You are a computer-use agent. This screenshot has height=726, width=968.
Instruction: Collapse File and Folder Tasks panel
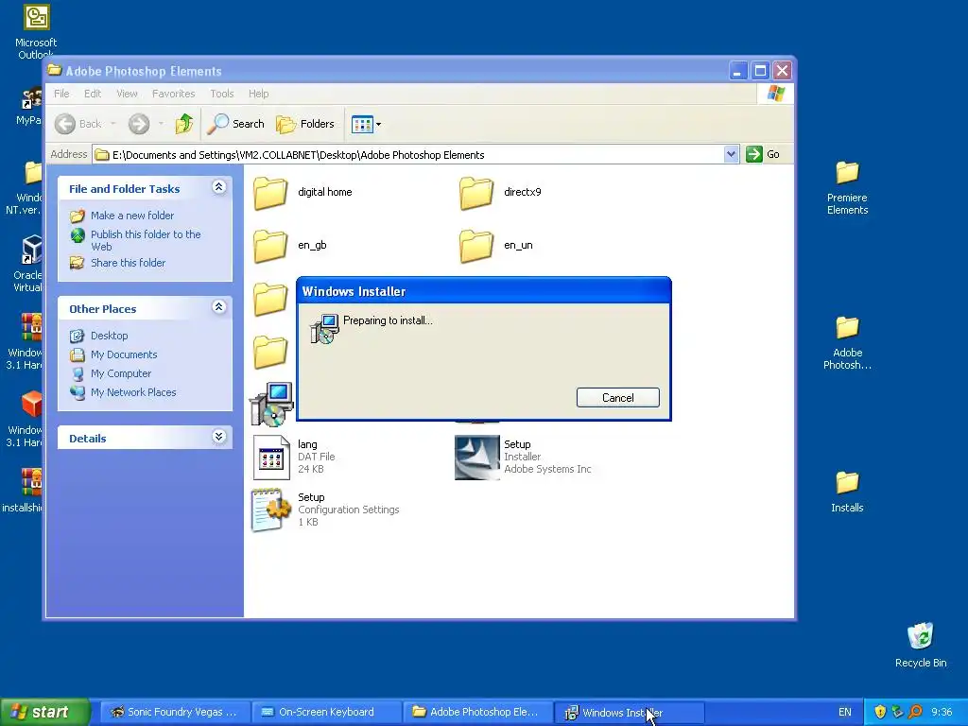pyautogui.click(x=218, y=187)
